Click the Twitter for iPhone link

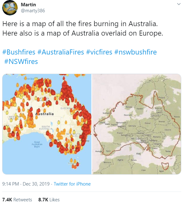pyautogui.click(x=72, y=184)
